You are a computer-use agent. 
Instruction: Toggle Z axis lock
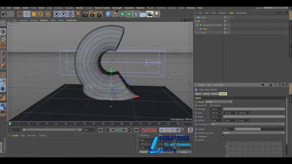click(70, 14)
